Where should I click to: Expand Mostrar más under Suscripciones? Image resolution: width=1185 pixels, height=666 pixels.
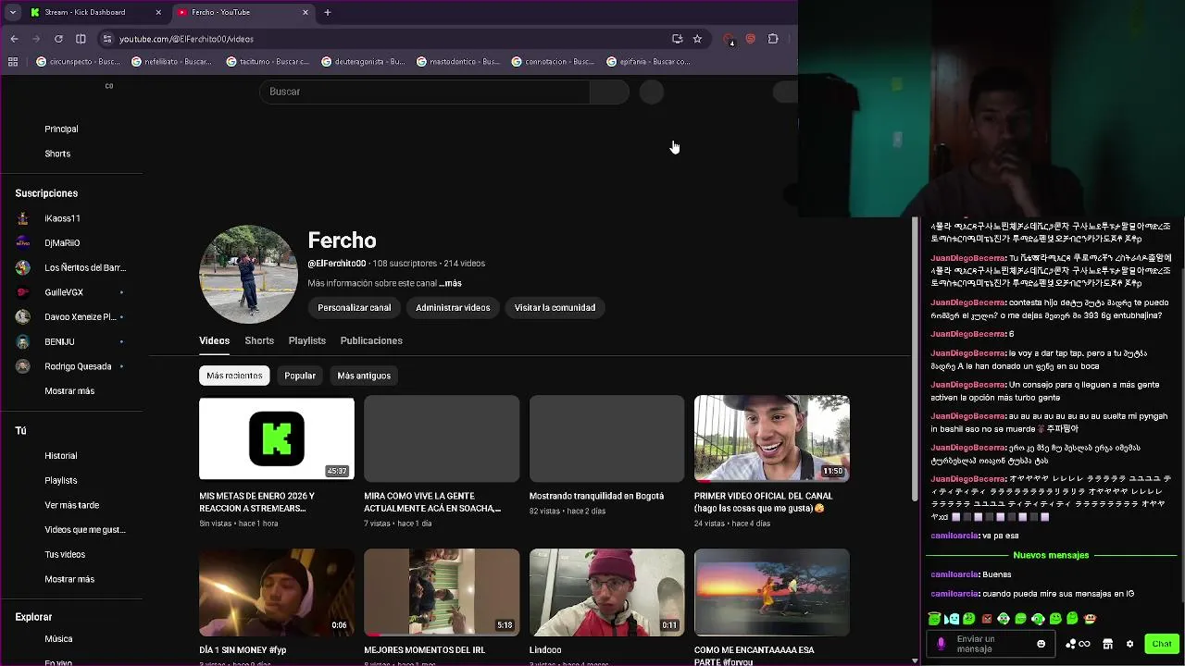(69, 391)
